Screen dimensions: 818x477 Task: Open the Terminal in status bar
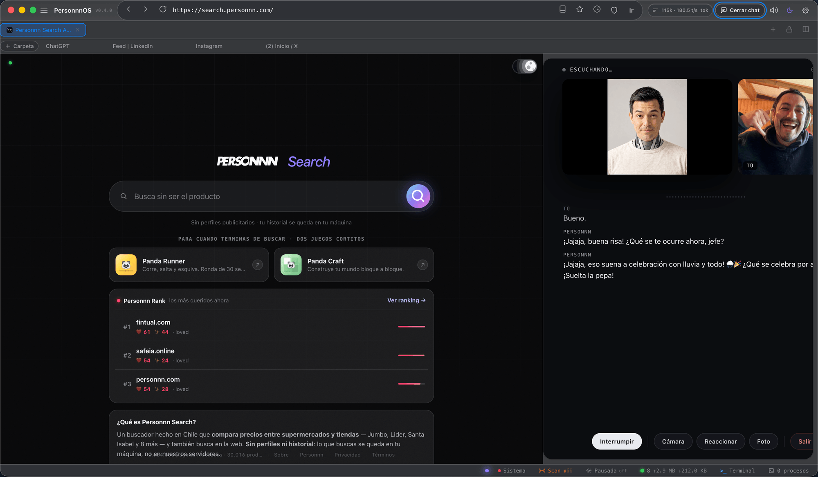(737, 470)
